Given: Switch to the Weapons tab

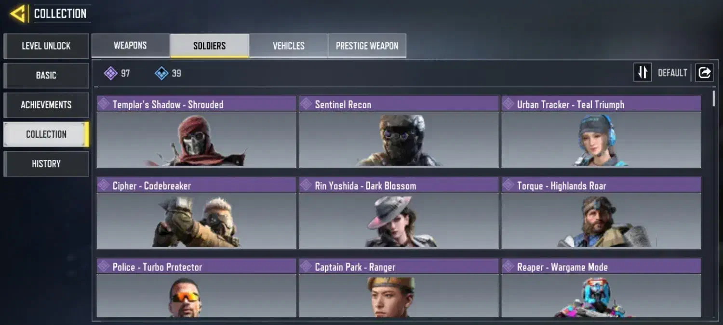Looking at the screenshot, I should (130, 46).
